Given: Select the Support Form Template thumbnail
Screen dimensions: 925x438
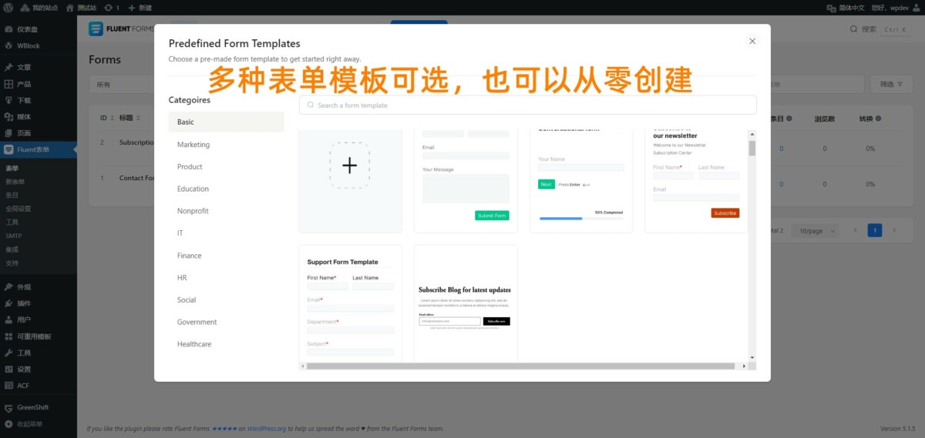Looking at the screenshot, I should coord(350,303).
